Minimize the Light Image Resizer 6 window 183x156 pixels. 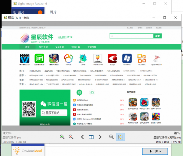144,4
